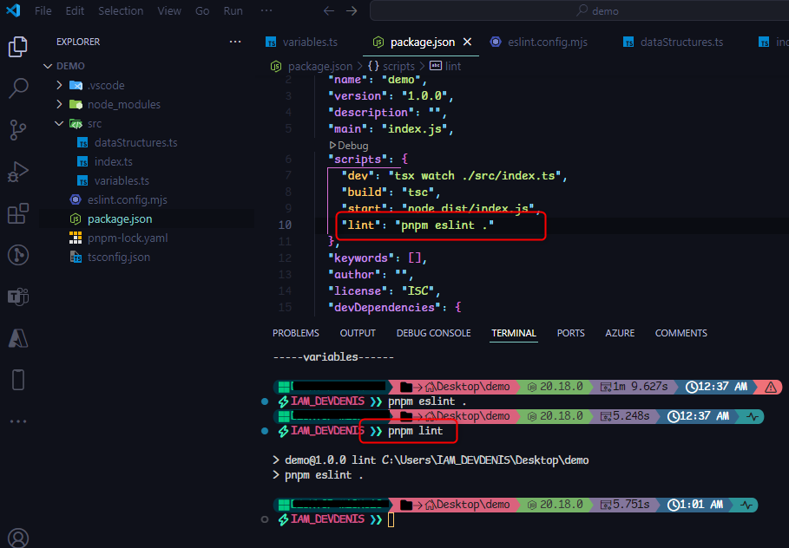
Task: Open the device preview activity icon
Action: coord(18,380)
